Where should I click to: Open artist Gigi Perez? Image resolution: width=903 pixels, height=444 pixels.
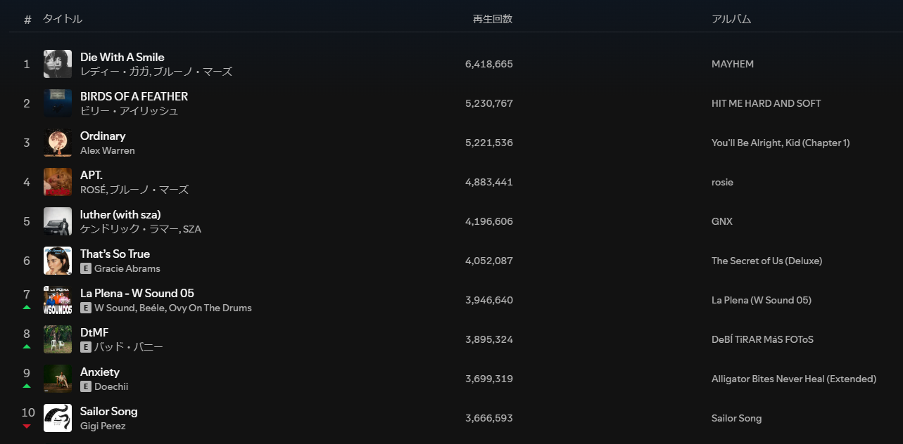point(103,426)
